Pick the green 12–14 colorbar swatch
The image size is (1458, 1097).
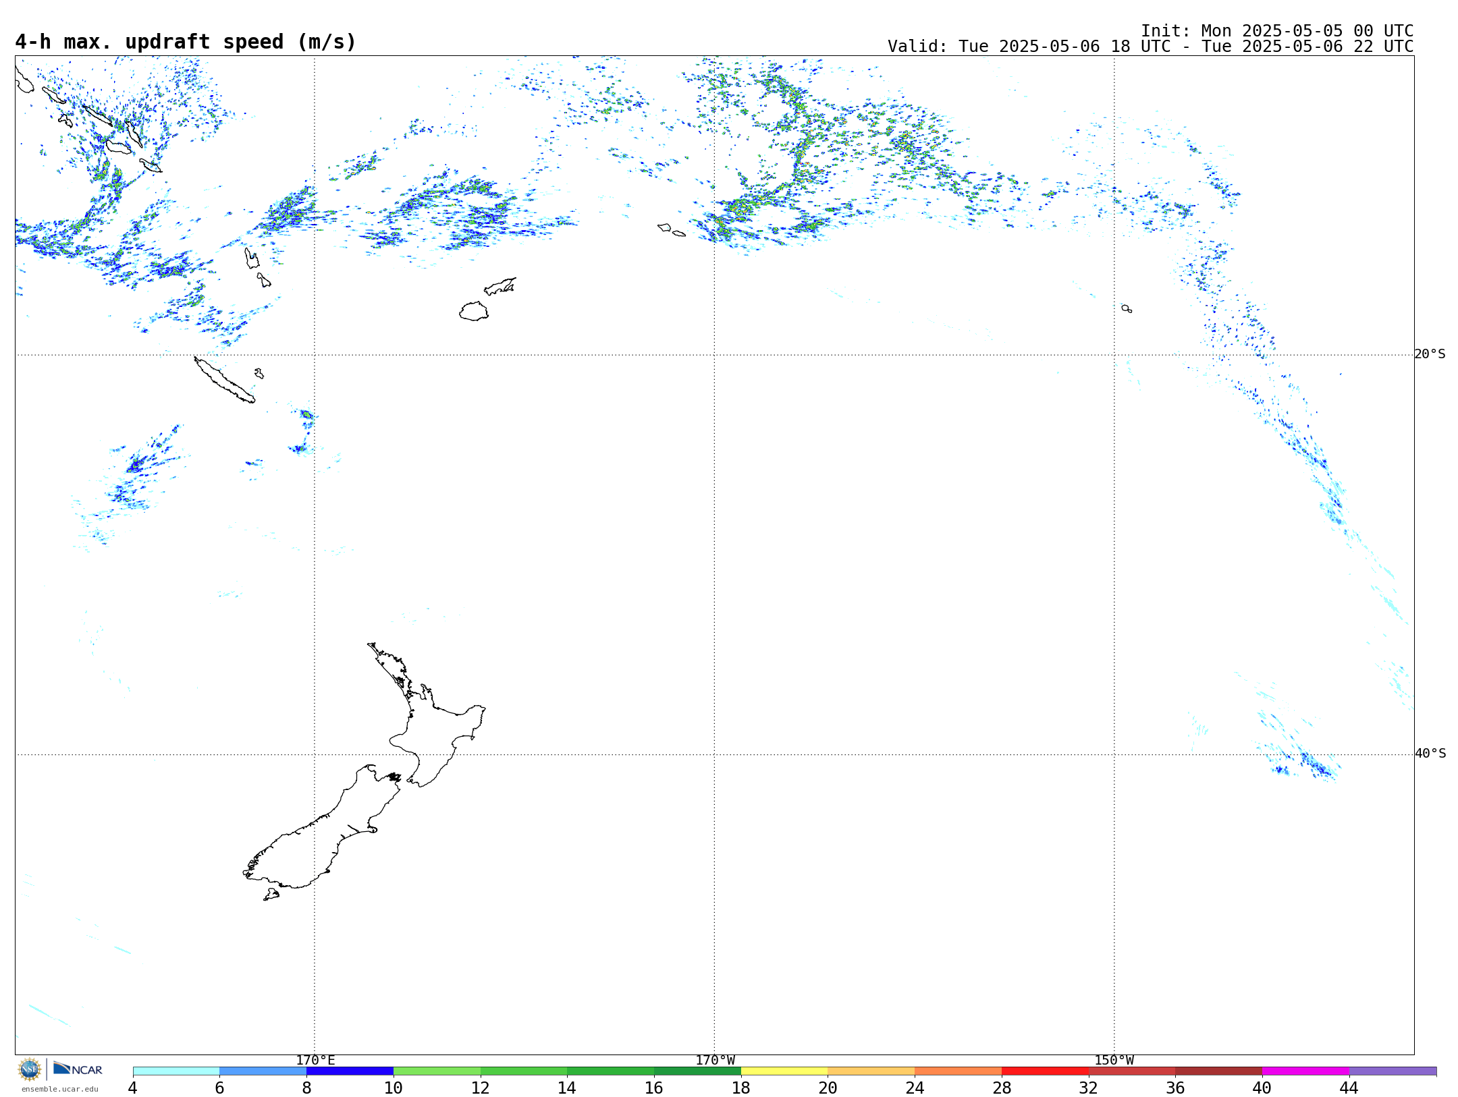point(524,1071)
